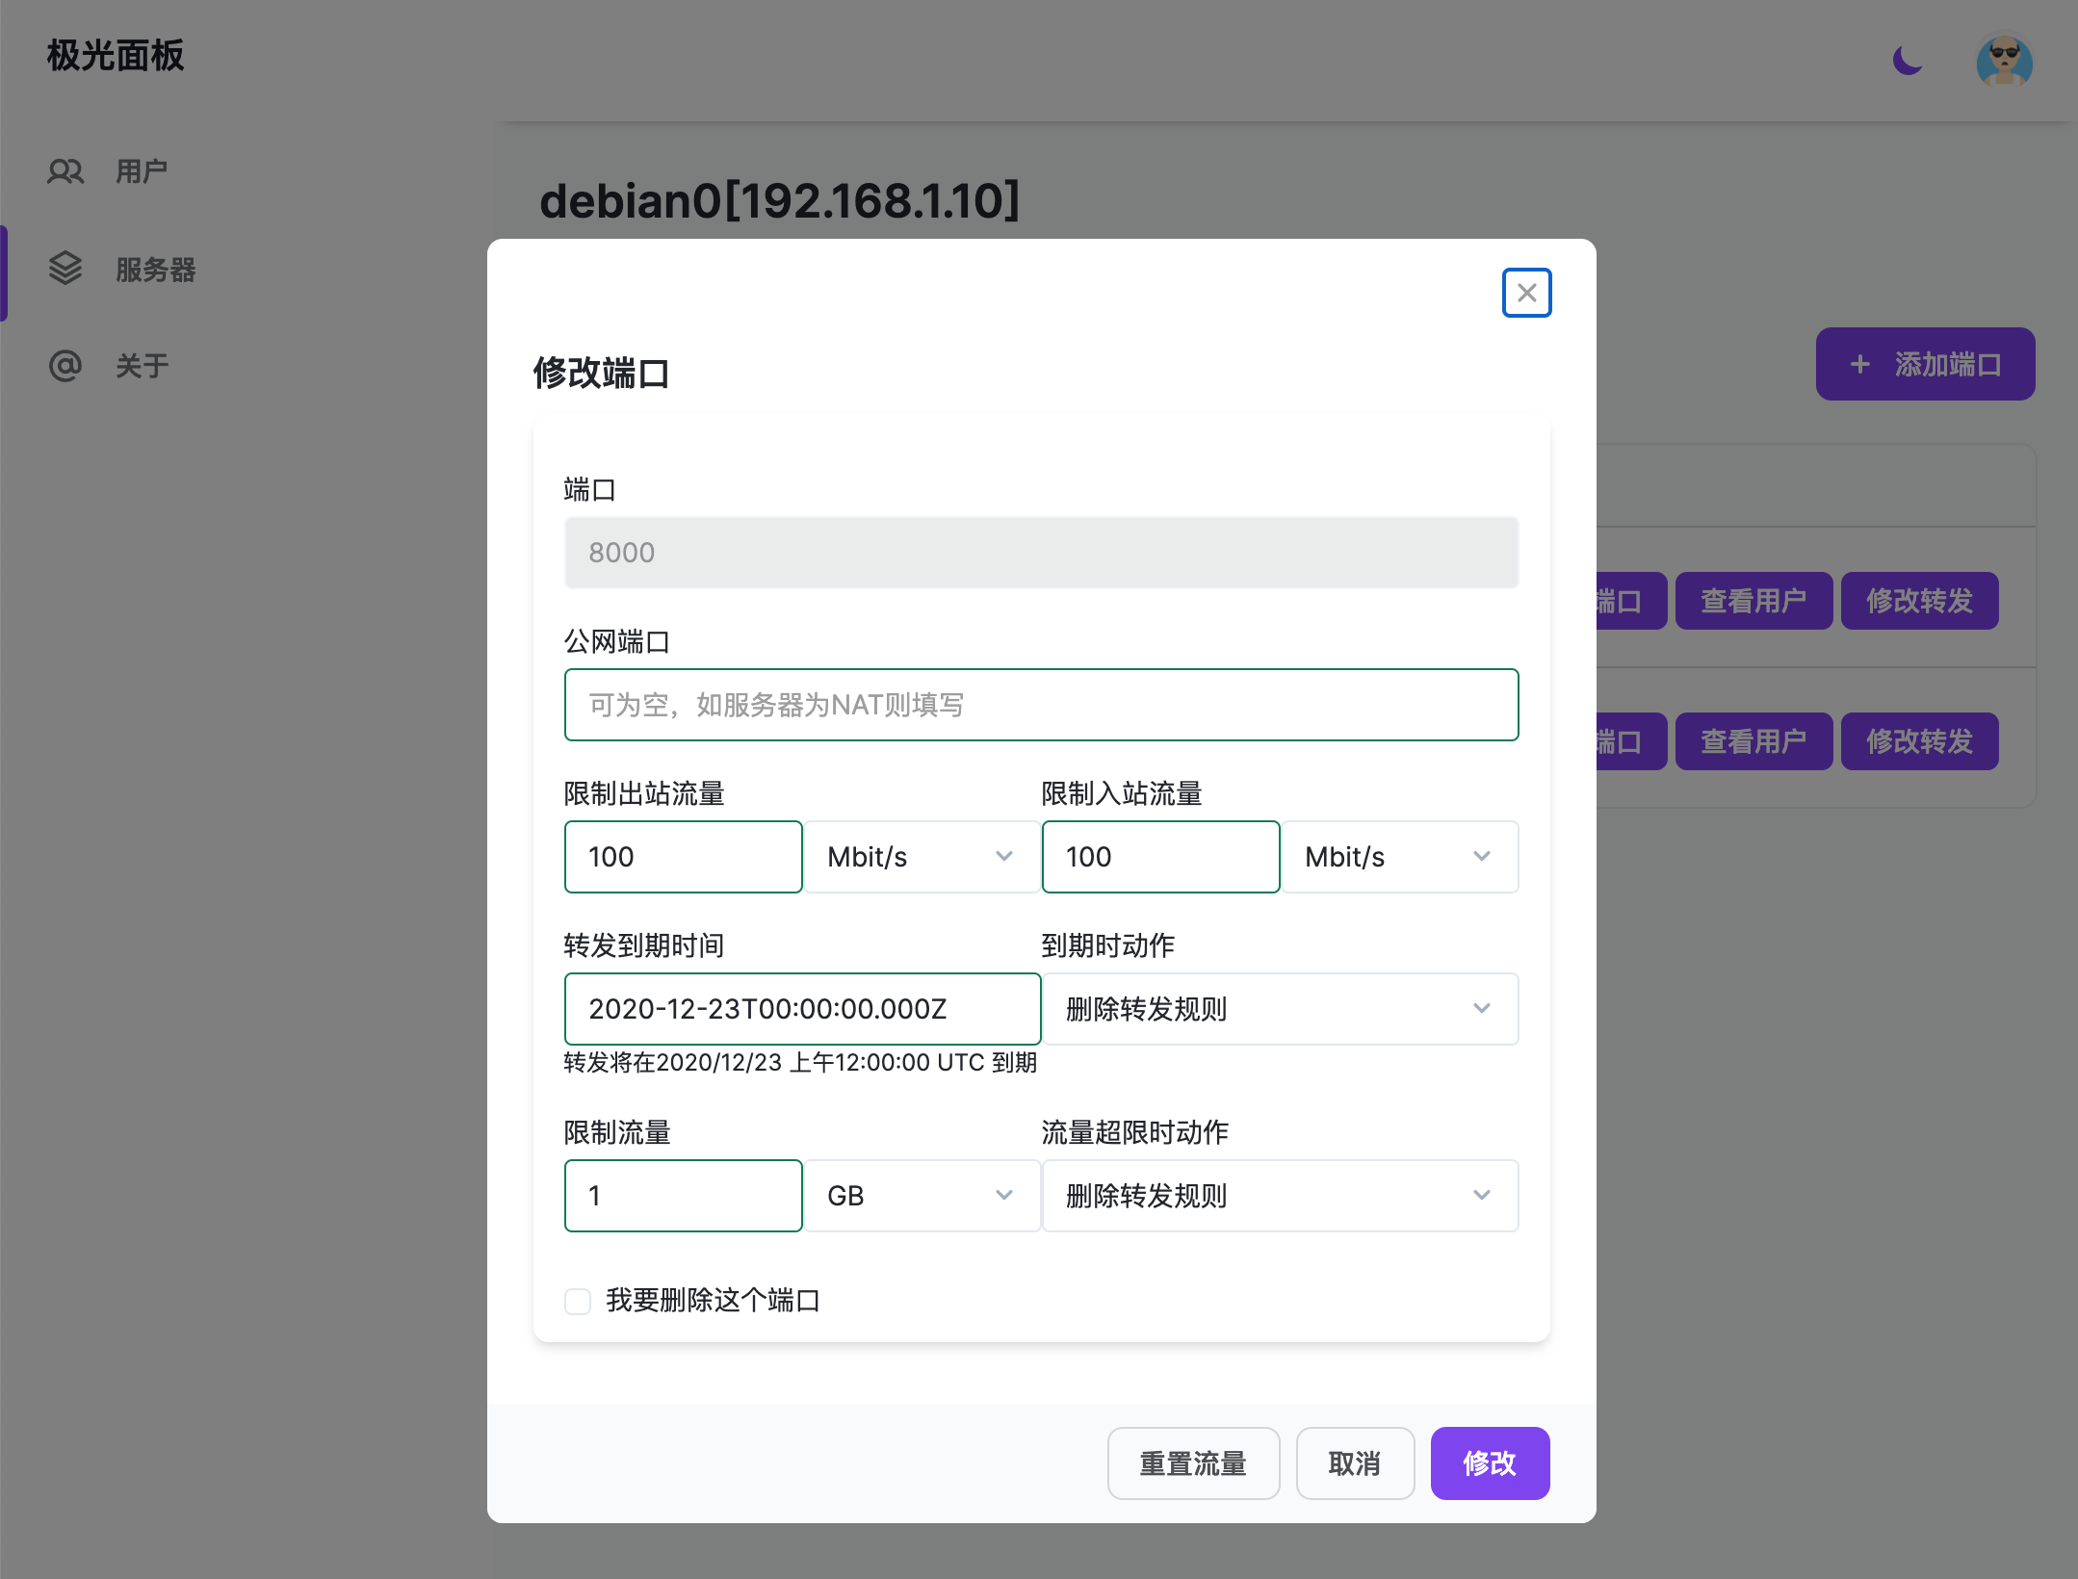
Task: Expand the expiry action dropdown
Action: (1279, 1009)
